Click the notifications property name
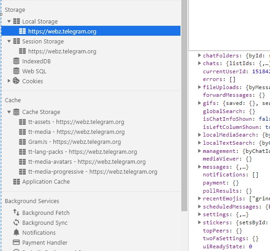 pyautogui.click(x=224, y=175)
